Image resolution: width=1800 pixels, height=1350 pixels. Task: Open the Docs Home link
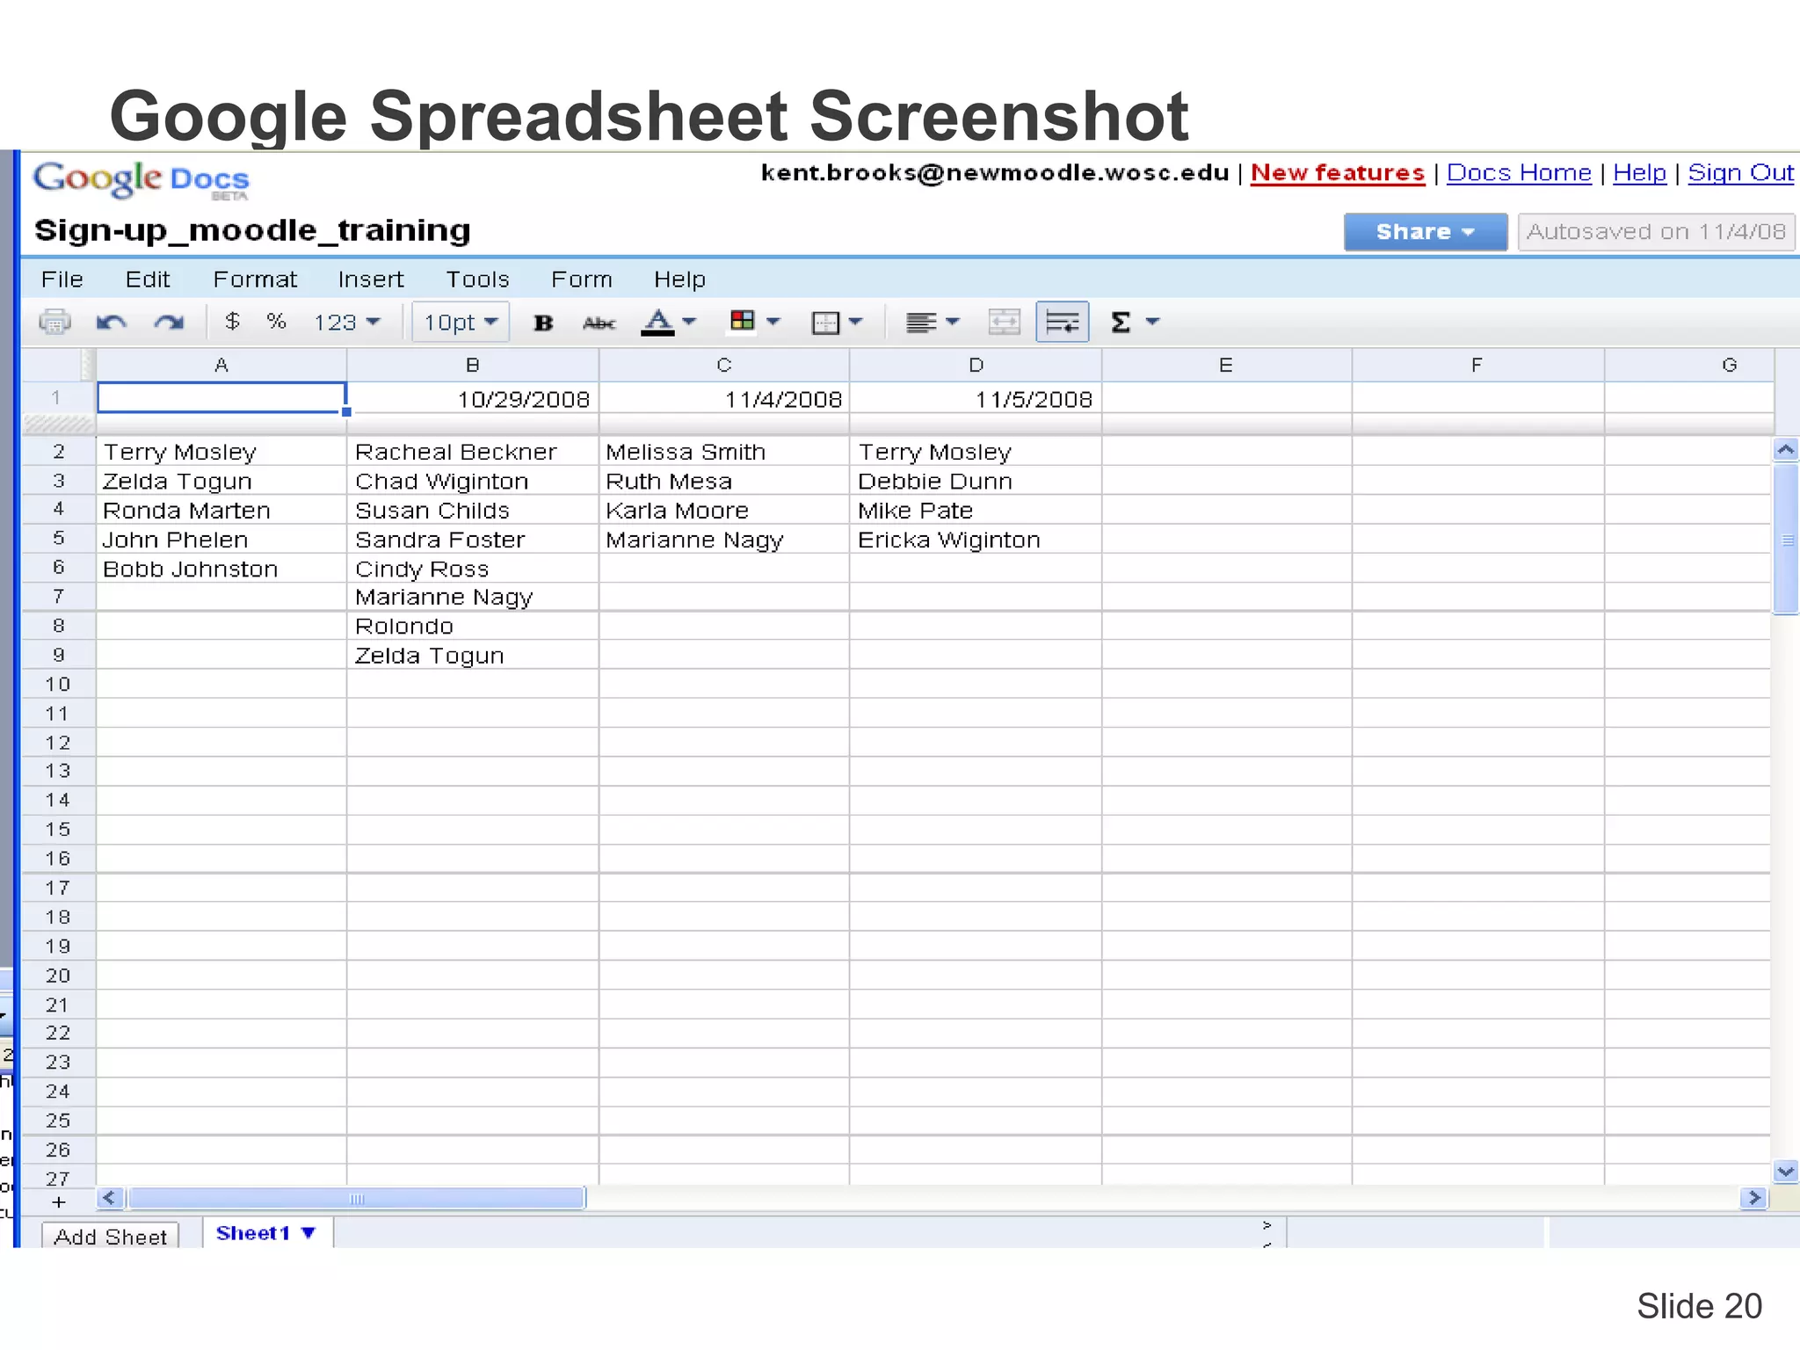click(x=1519, y=172)
